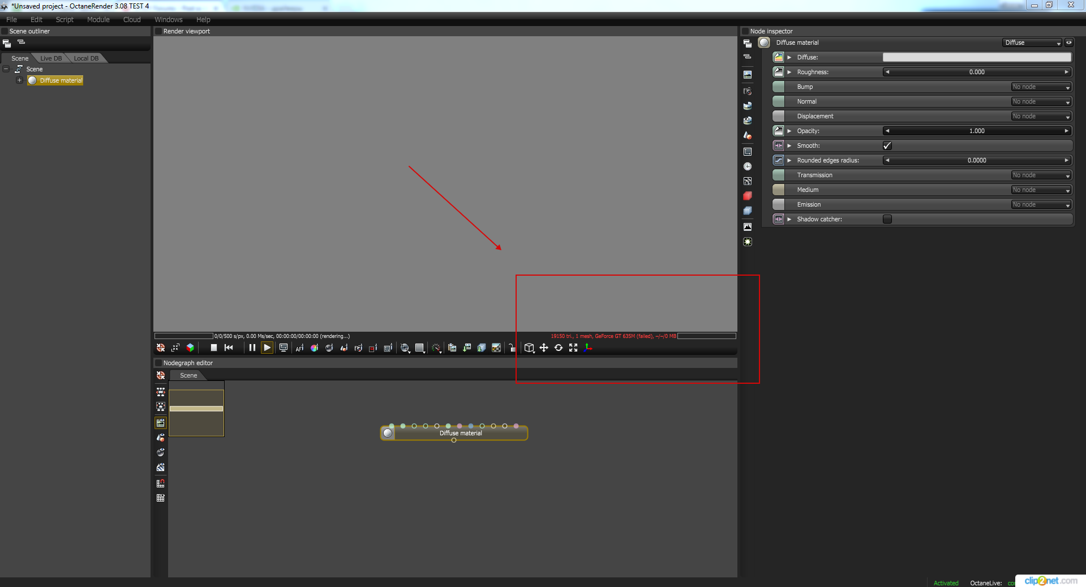Click the auto focus picker (AF) icon

point(299,348)
